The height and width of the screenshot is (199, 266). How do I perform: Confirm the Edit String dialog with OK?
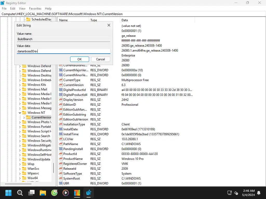79,59
